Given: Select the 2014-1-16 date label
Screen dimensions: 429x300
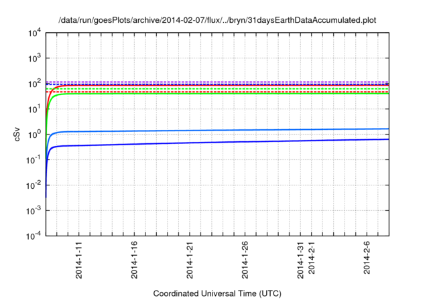Looking at the screenshot, I should 134,260.
